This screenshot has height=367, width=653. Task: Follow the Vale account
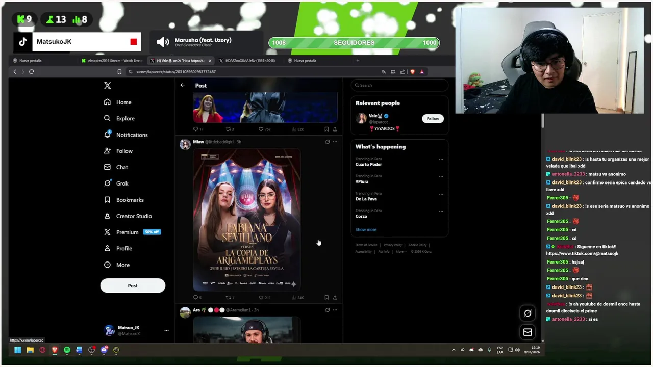click(x=433, y=119)
